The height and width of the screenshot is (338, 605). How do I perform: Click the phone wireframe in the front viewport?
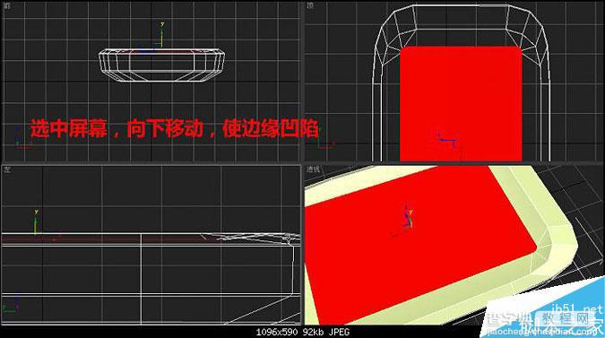pos(161,65)
